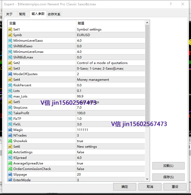Click the scrollbar up arrow
The image size is (191, 195).
(147, 23)
